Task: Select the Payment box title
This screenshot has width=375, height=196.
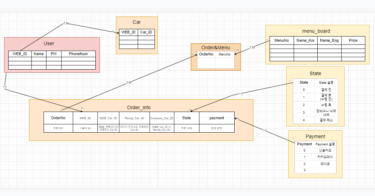Action: [x=316, y=136]
